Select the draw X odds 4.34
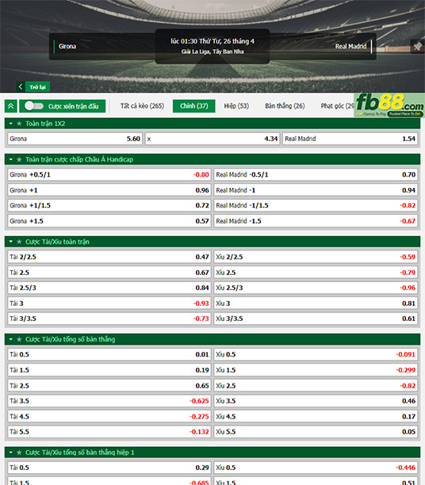 212,139
